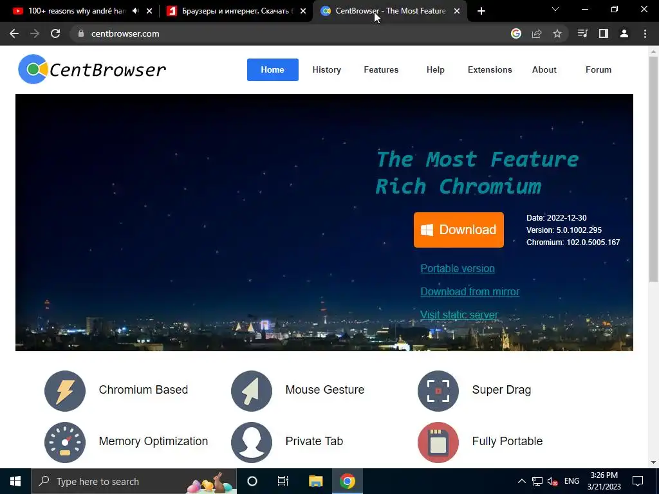Image resolution: width=659 pixels, height=494 pixels.
Task: Click the CentBrowser logo
Action: pyautogui.click(x=92, y=69)
